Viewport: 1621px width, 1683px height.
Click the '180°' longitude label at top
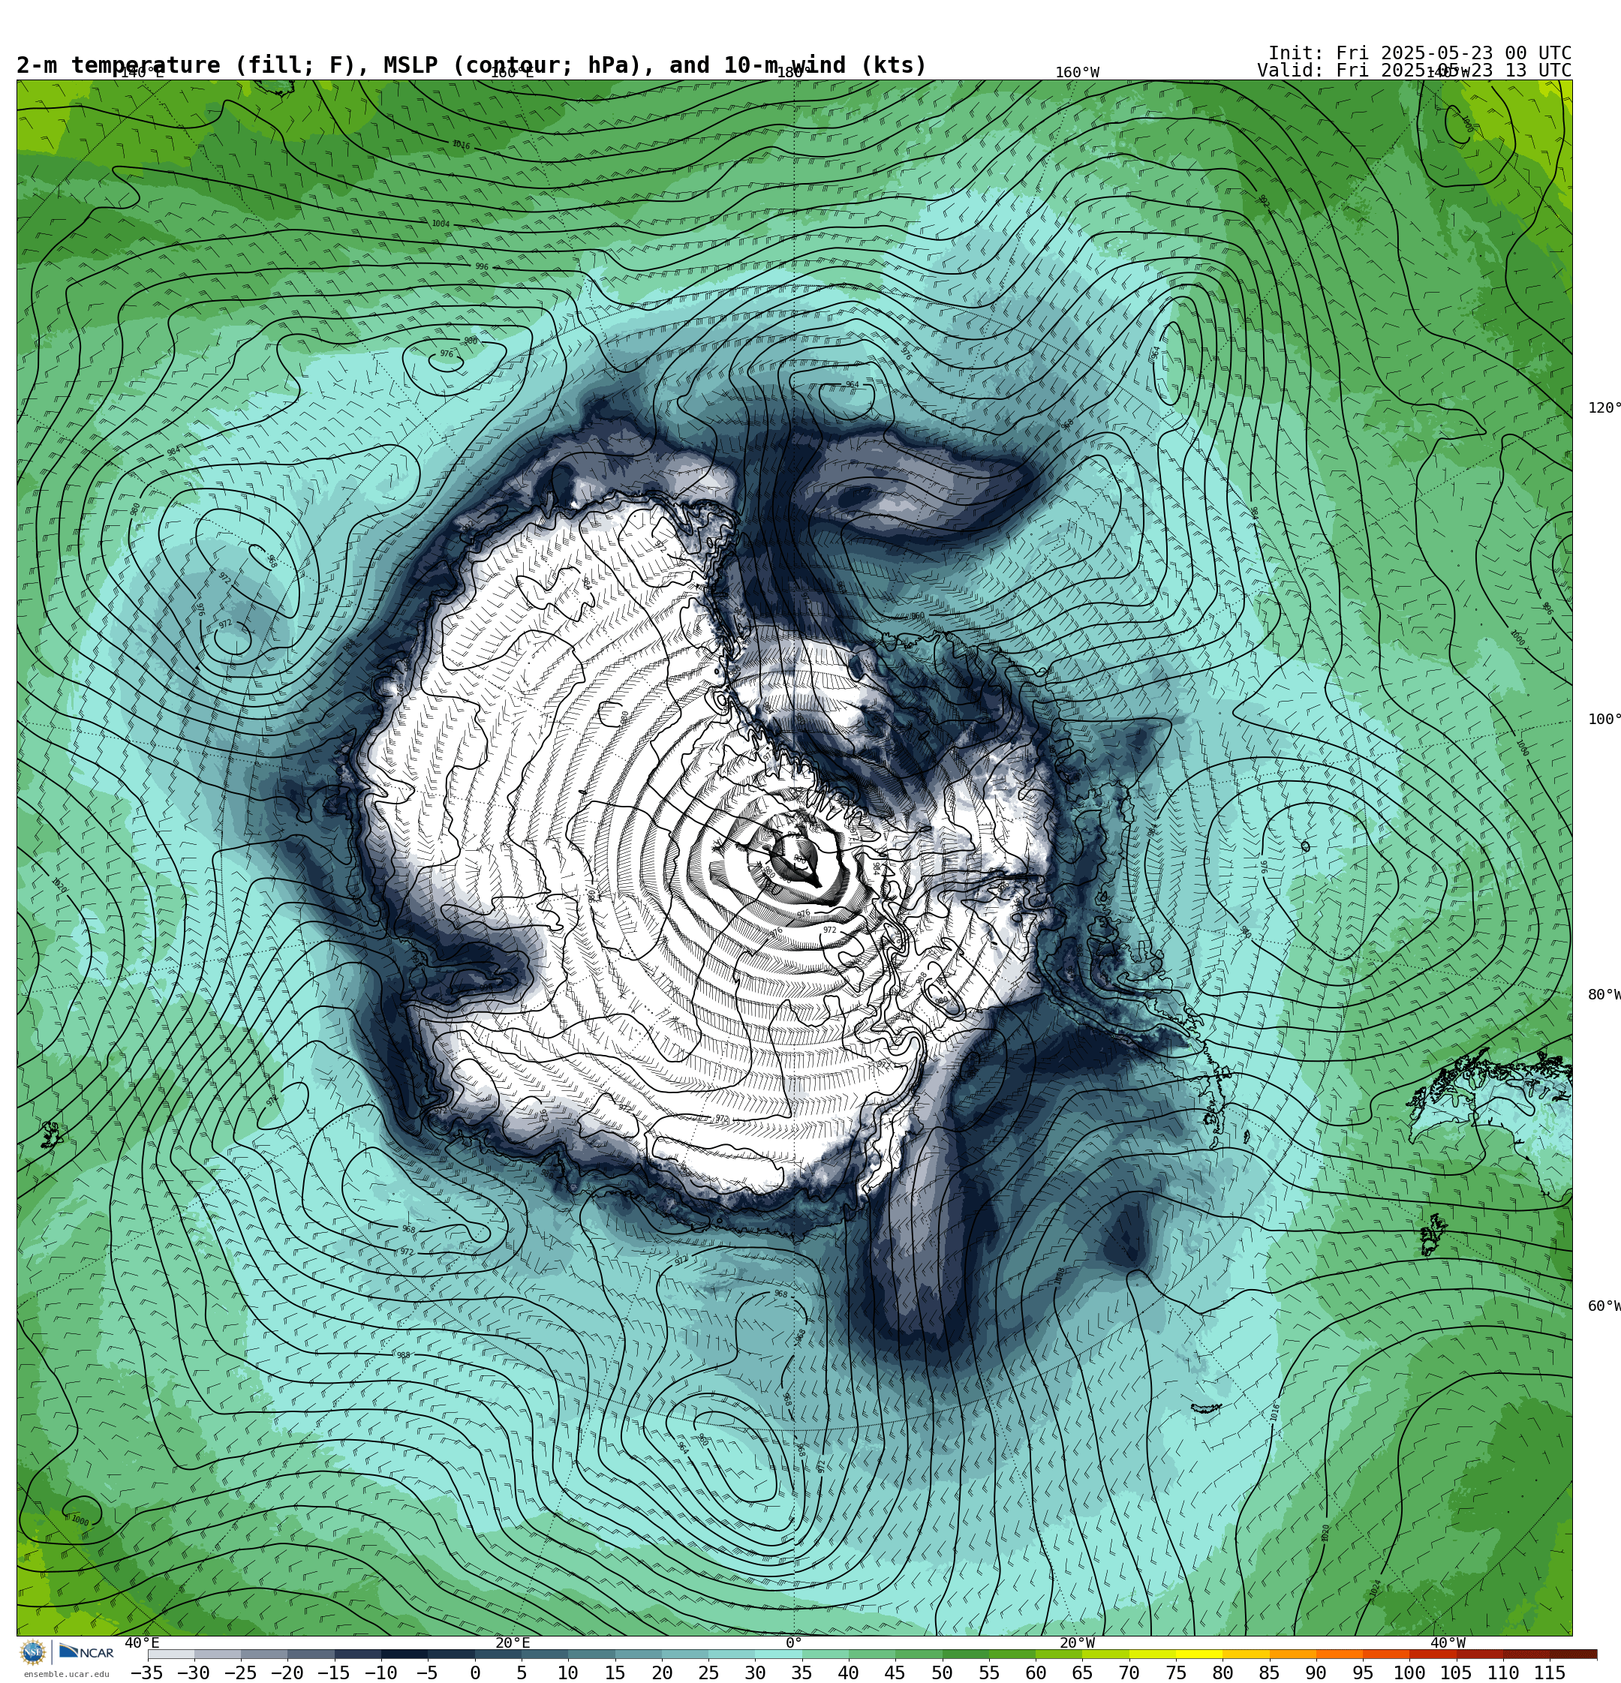click(x=794, y=73)
